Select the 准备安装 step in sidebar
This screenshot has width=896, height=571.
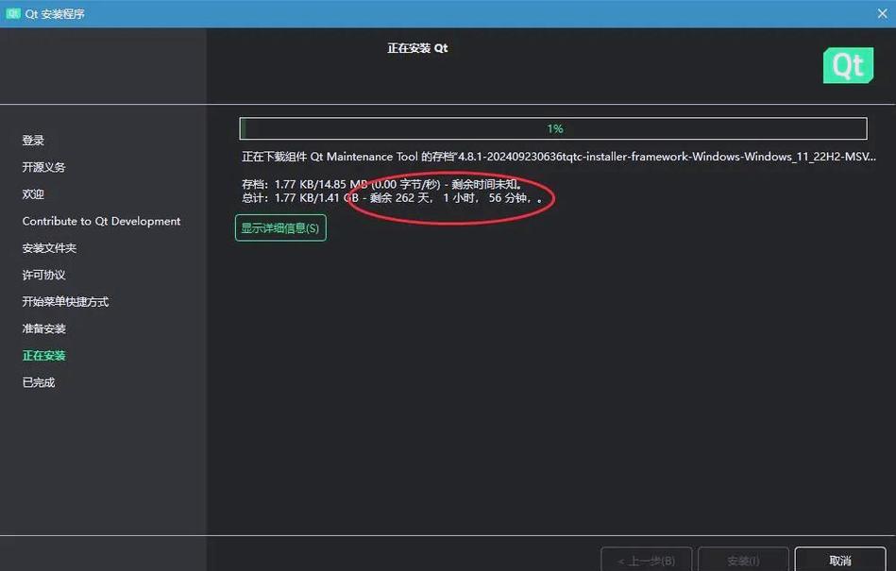point(44,328)
